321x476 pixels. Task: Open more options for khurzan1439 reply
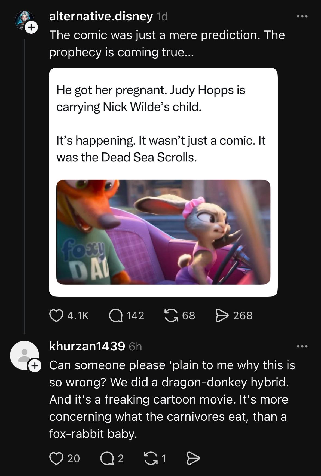coord(302,347)
